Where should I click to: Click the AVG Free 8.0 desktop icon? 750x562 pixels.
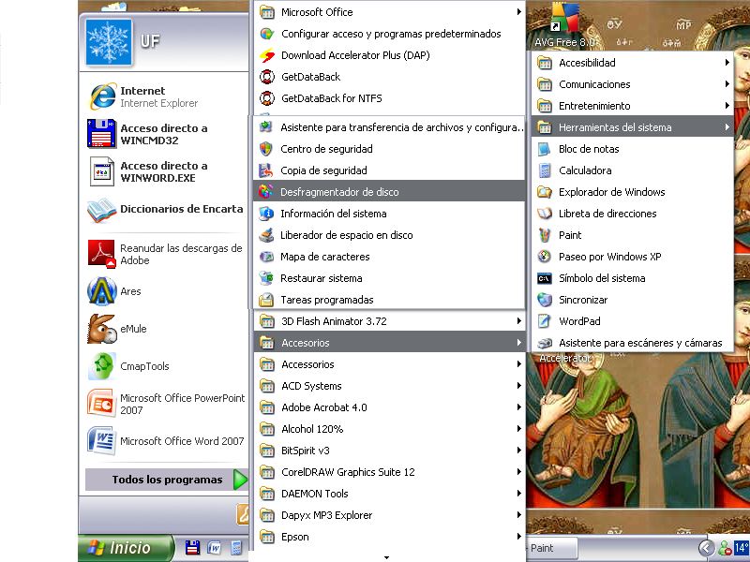[x=563, y=18]
